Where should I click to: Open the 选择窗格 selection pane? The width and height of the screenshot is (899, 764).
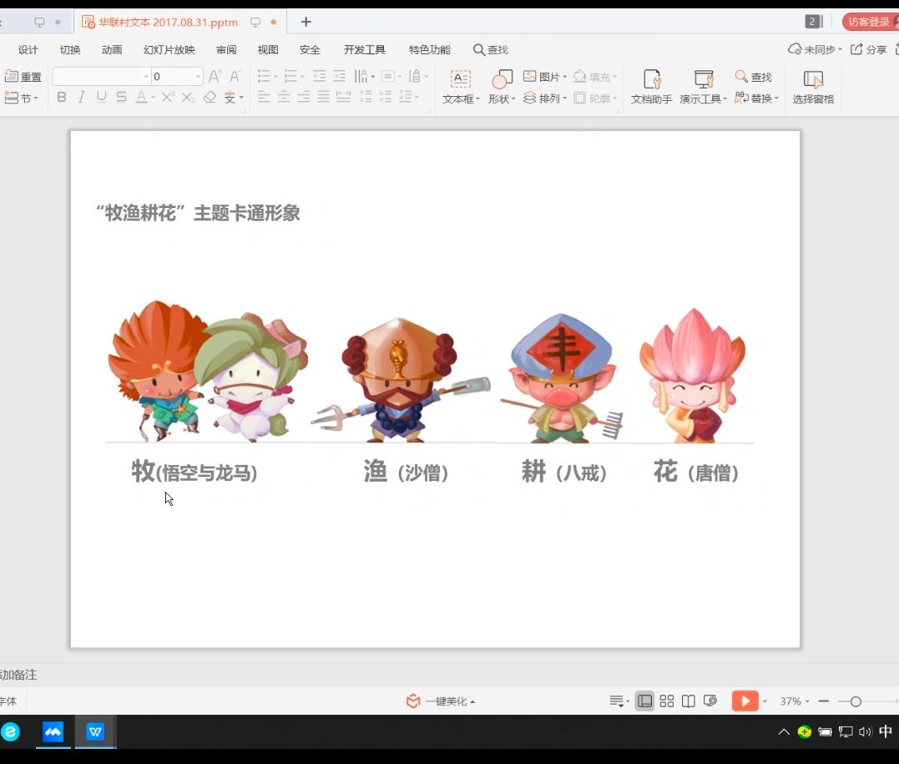(x=813, y=87)
